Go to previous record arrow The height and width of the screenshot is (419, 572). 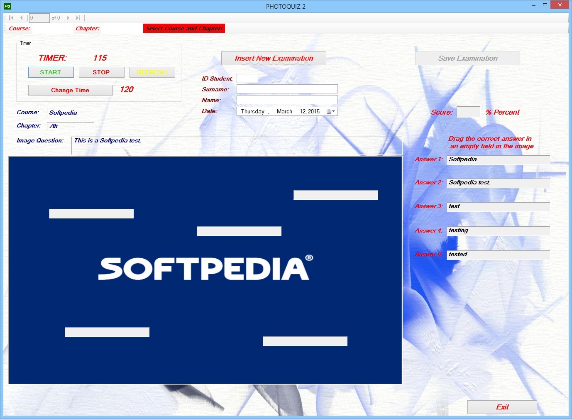point(21,18)
